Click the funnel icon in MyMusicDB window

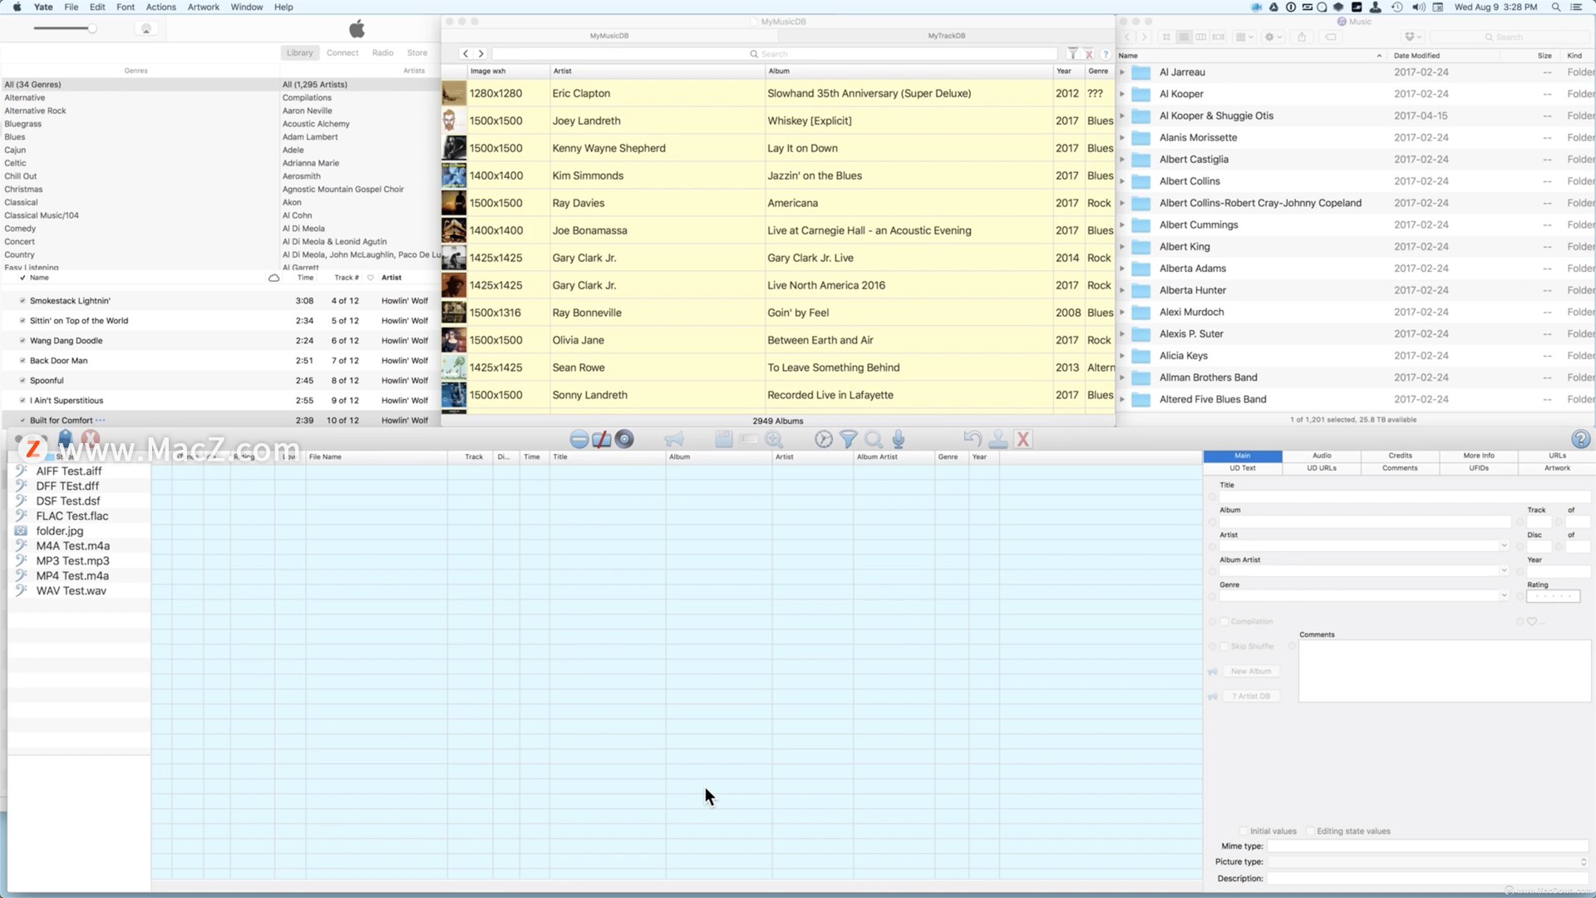[1072, 54]
